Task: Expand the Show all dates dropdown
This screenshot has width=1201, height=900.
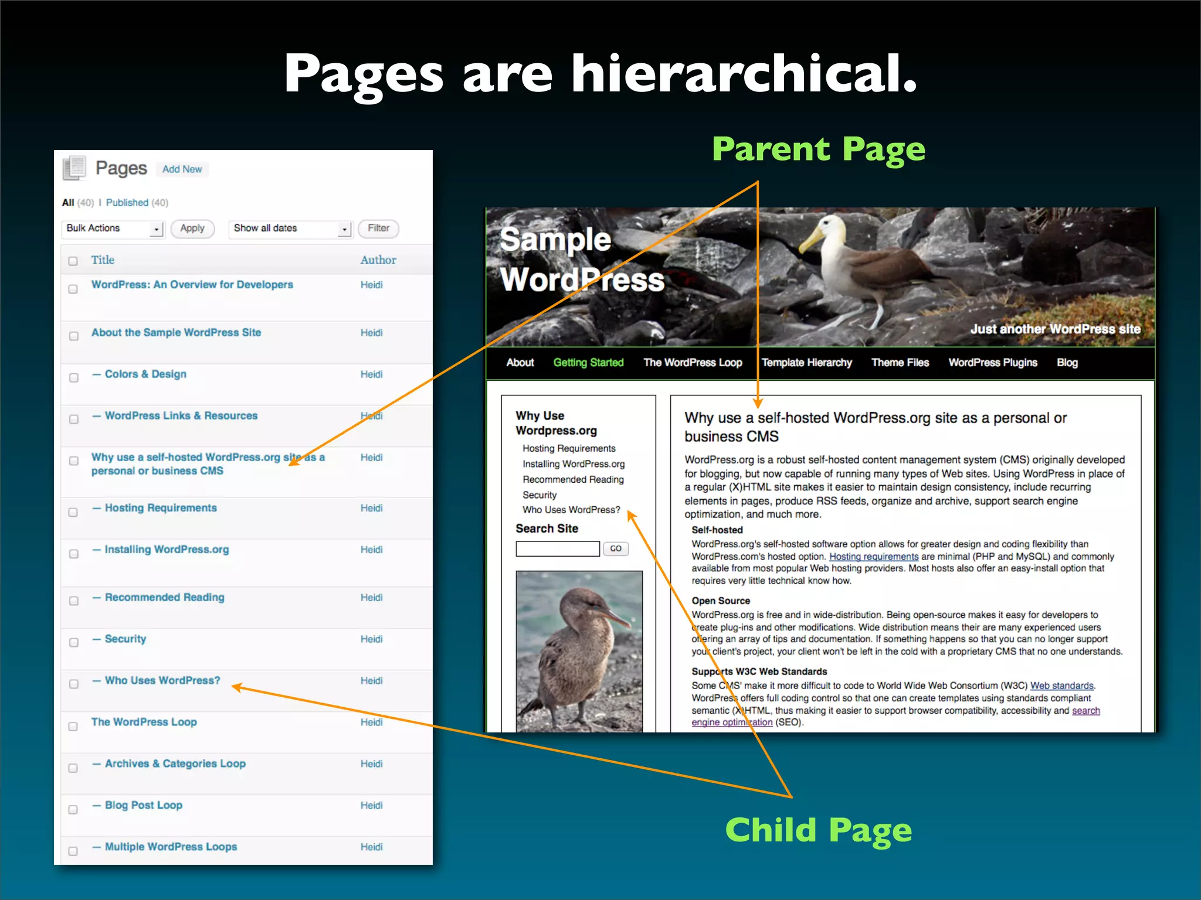Action: tap(290, 229)
